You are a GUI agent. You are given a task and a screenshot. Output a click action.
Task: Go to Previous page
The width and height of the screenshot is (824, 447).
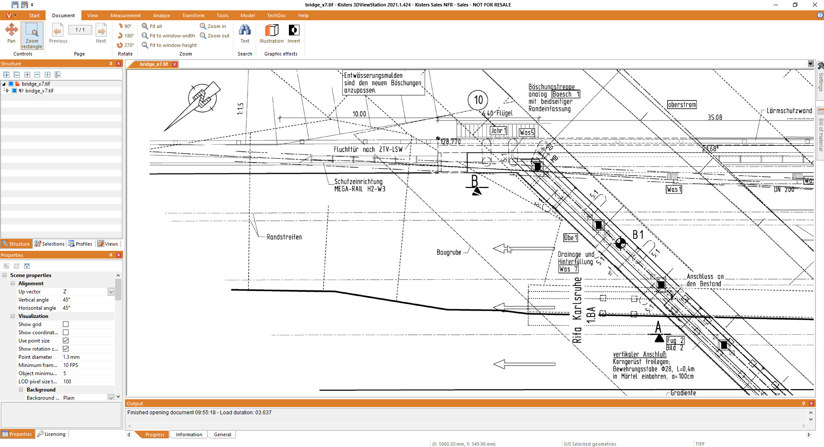click(58, 34)
